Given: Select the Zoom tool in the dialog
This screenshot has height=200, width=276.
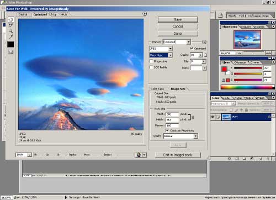Looking at the screenshot, I should [11, 31].
